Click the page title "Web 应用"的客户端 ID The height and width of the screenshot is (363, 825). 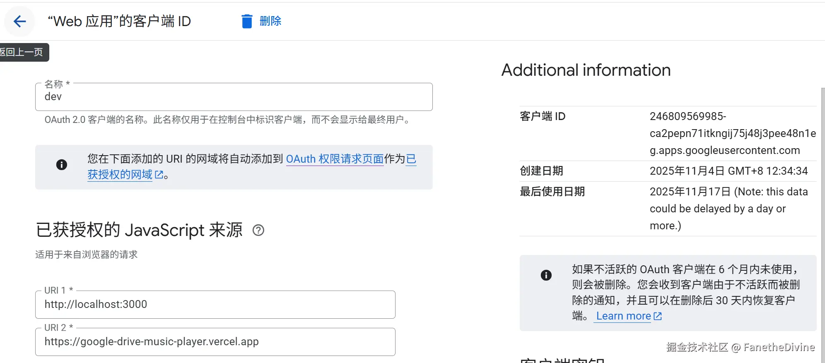[119, 21]
